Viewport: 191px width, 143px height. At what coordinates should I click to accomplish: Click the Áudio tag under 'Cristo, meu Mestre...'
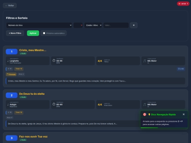pos(23,54)
